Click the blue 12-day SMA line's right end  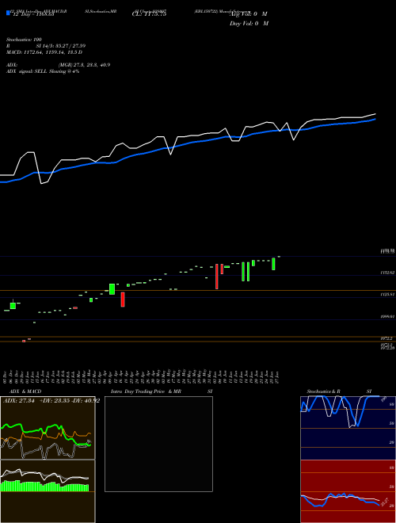[375, 119]
